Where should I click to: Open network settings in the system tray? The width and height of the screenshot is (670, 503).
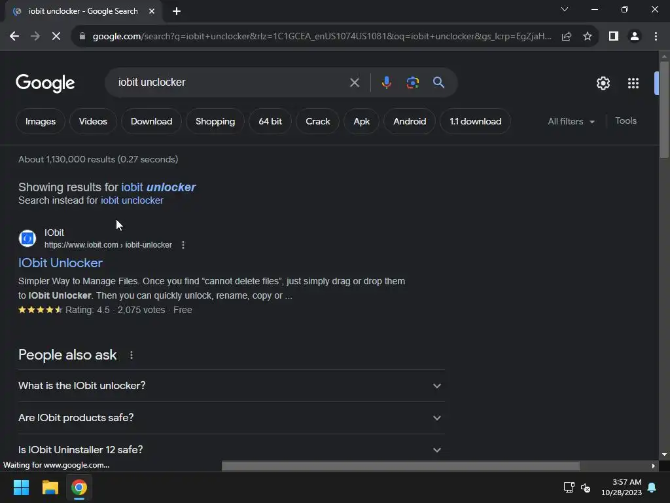[x=569, y=487]
